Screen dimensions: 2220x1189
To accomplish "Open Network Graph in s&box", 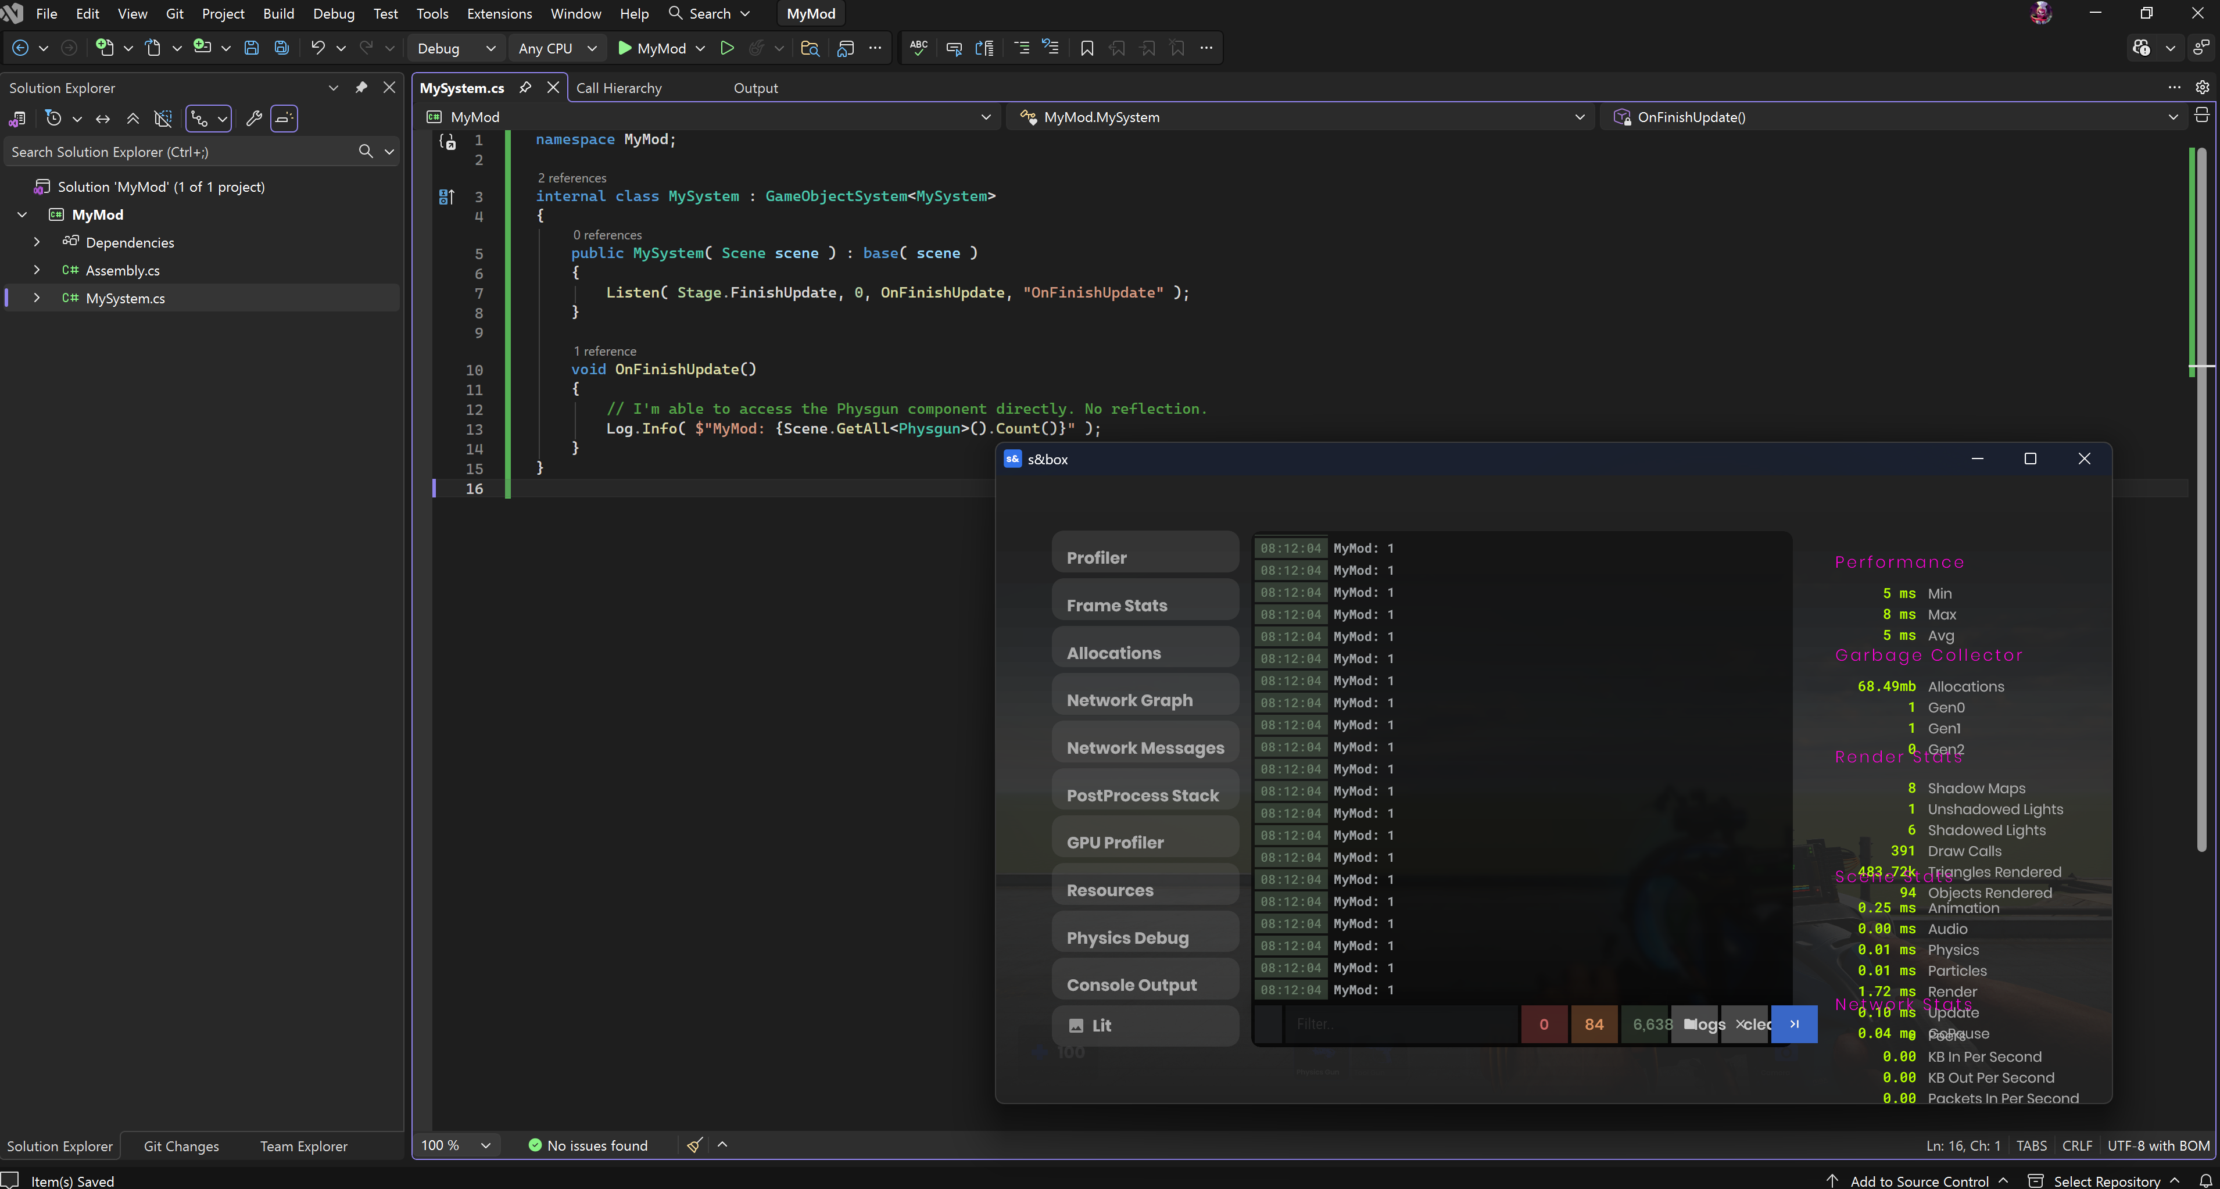I will [x=1145, y=694].
